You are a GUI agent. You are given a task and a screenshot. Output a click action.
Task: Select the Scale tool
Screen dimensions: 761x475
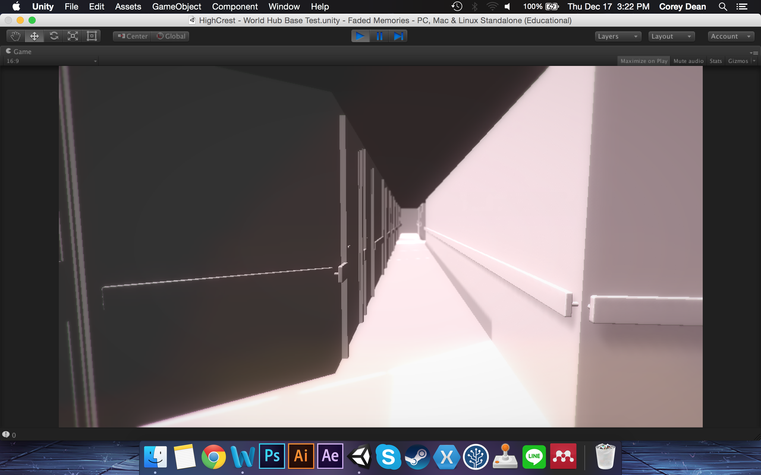pos(73,36)
